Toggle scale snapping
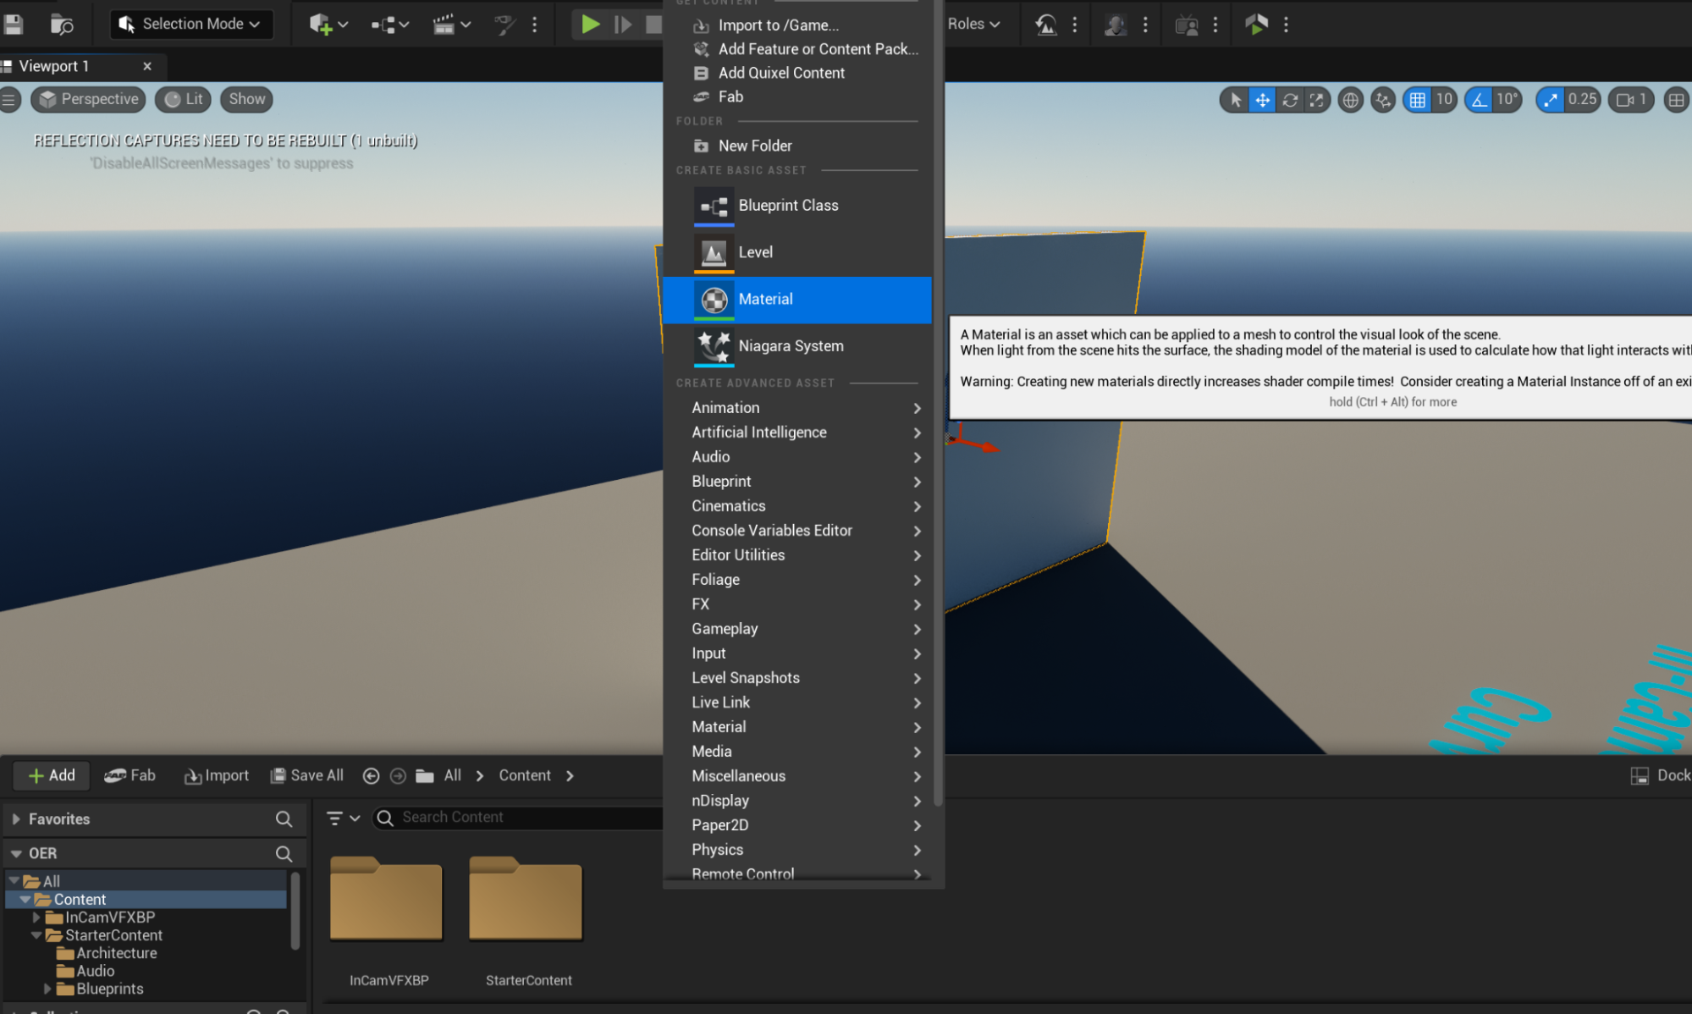The height and width of the screenshot is (1014, 1692). click(x=1550, y=100)
